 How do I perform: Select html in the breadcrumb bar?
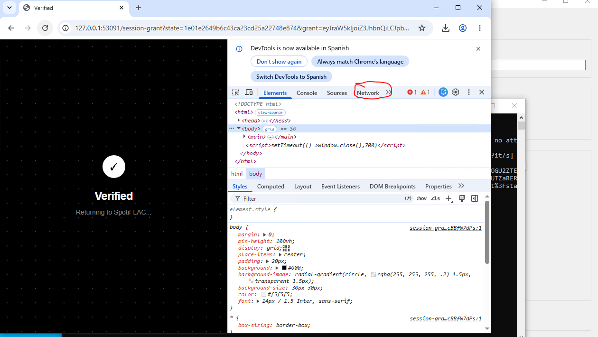[237, 174]
